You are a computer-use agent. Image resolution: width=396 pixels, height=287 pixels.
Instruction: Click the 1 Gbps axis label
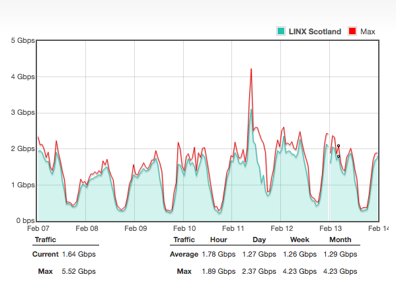click(22, 185)
